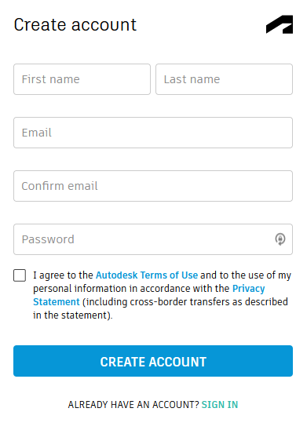The image size is (307, 441).
Task: Click the password manager icon in Password field
Action: (280, 239)
